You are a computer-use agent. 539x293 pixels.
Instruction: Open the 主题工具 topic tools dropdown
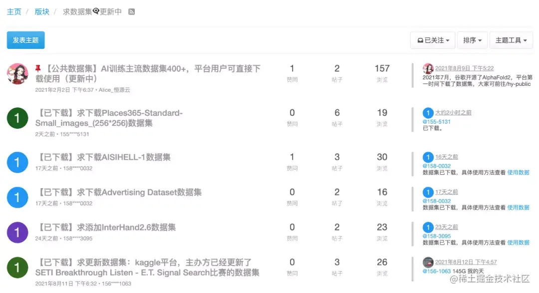pos(511,40)
